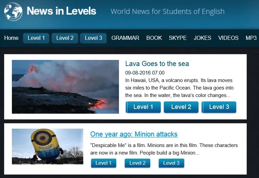The height and width of the screenshot is (178, 259).
Task: Read the lava article at Level 2
Action: [181, 107]
